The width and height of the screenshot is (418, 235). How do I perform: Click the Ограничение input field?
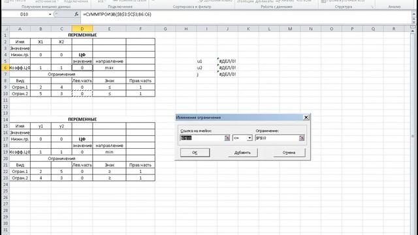pos(277,138)
